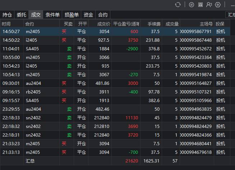The image size is (235, 170).
Task: Switch to the 损盈单 tab
Action: point(72,15)
